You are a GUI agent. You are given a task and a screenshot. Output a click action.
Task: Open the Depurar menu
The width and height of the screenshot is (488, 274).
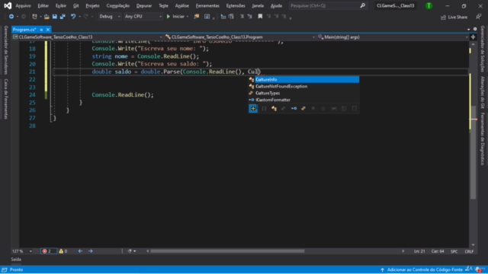pyautogui.click(x=144, y=5)
